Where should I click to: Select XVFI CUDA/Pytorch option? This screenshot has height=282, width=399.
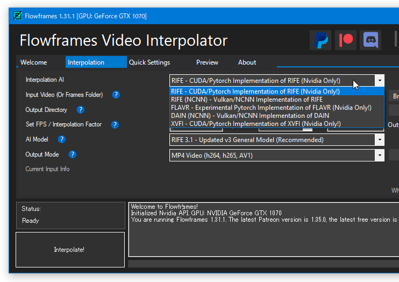coord(277,124)
